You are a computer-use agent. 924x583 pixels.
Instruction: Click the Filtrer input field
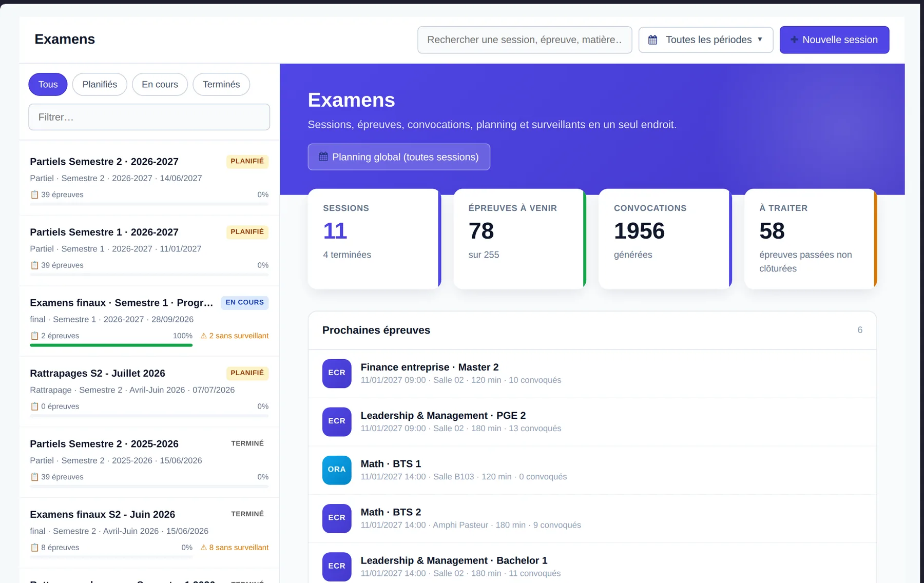pyautogui.click(x=149, y=117)
